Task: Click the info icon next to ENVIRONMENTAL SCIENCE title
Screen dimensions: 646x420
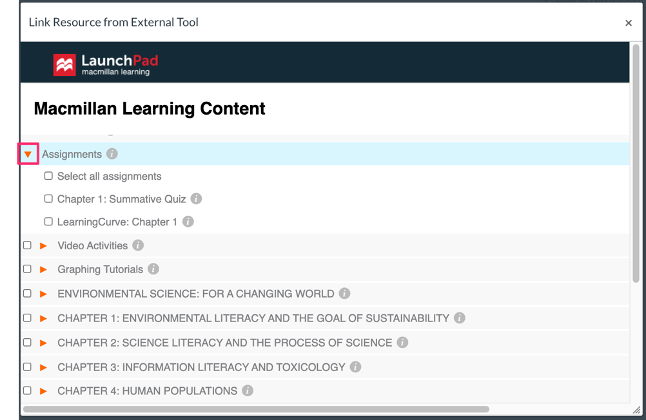Action: (344, 293)
